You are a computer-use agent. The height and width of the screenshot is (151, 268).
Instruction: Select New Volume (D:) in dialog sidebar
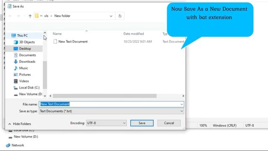click(31, 94)
